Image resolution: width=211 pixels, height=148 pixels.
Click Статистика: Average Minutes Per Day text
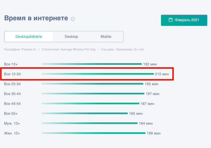[x=69, y=50]
